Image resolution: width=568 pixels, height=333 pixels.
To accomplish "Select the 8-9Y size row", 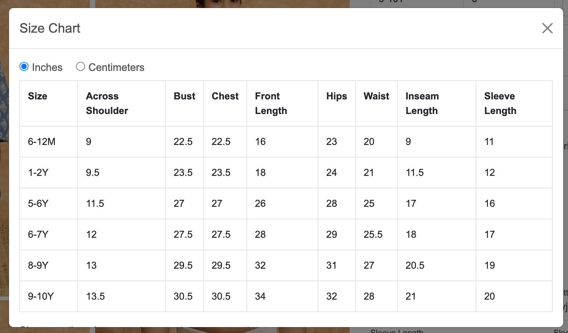I will pyautogui.click(x=286, y=265).
